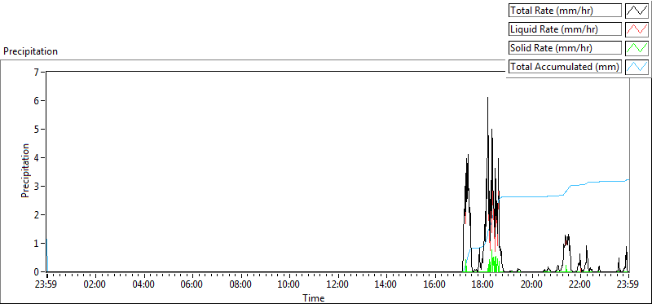Click the y-axis value 6
The width and height of the screenshot is (652, 304).
(37, 100)
